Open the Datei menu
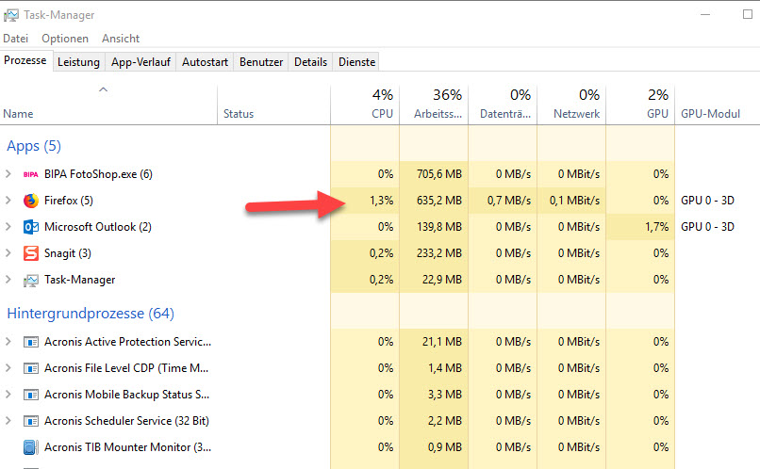 (x=16, y=39)
